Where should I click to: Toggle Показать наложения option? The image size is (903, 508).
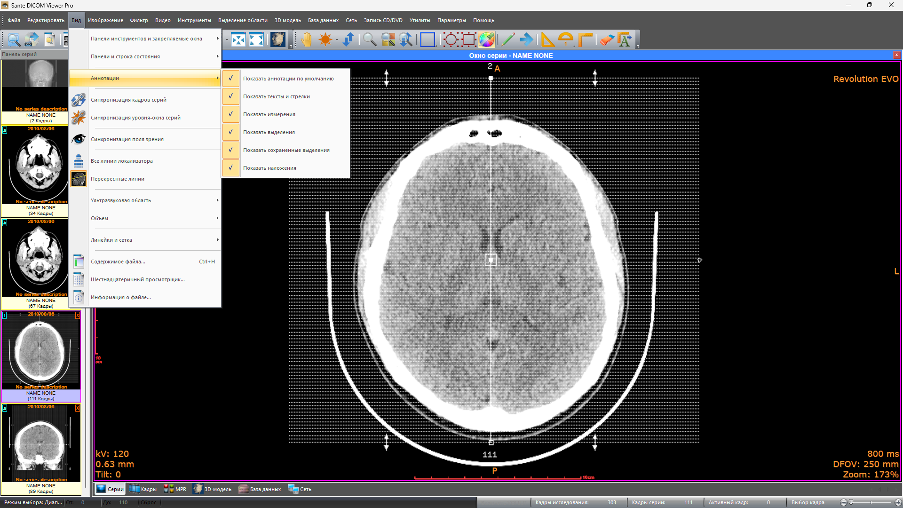click(x=286, y=168)
